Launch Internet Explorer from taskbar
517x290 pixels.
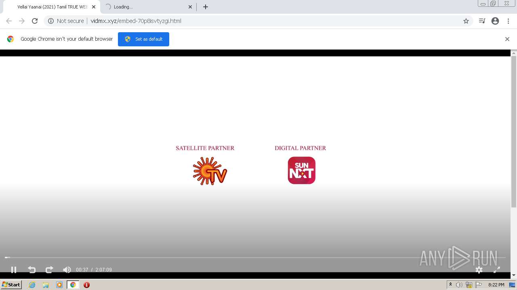(32, 285)
